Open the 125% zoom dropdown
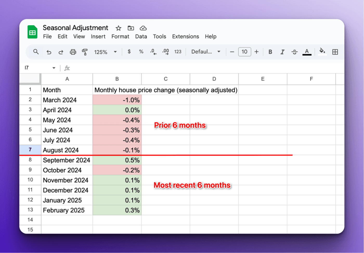The width and height of the screenshot is (364, 253). pyautogui.click(x=105, y=52)
